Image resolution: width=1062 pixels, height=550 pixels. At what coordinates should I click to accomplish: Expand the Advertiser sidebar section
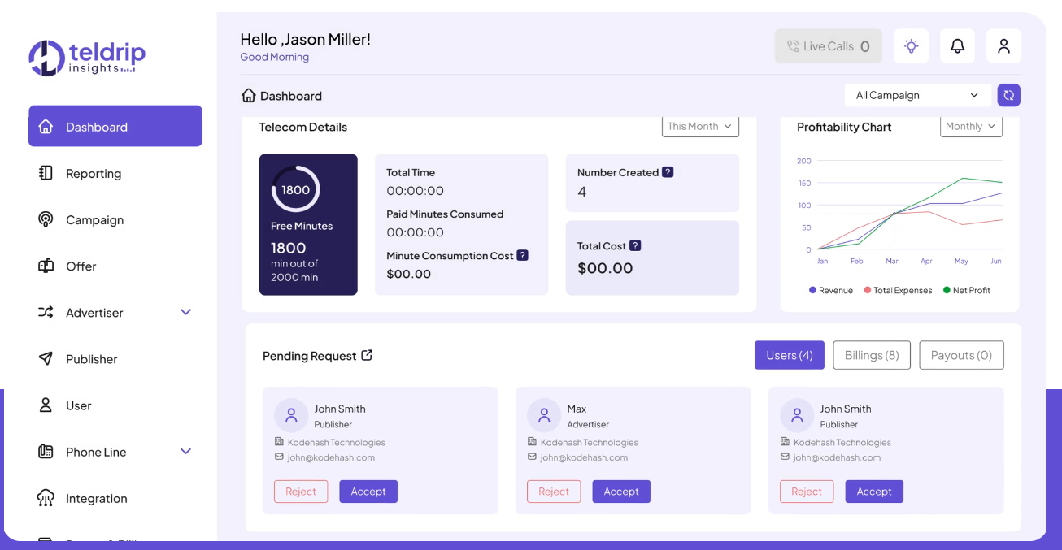[x=185, y=312]
